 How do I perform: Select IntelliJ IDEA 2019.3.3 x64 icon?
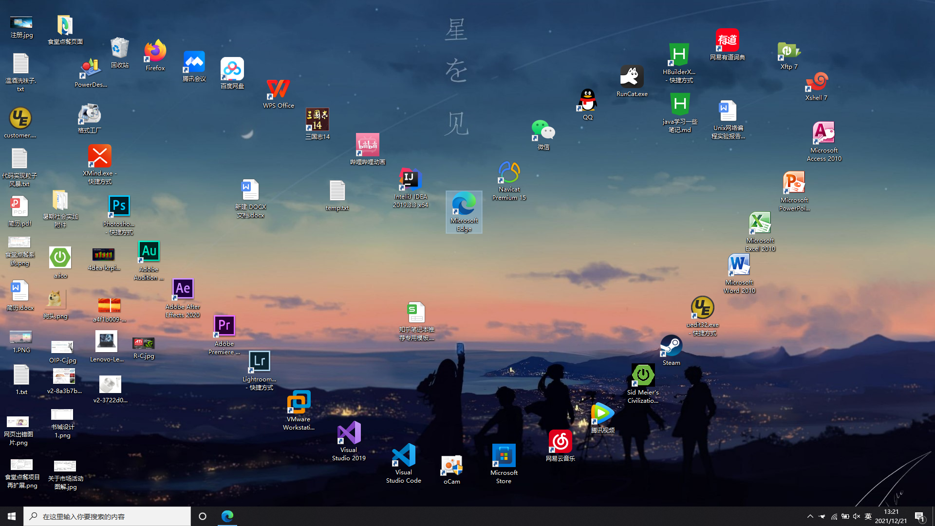coord(411,188)
